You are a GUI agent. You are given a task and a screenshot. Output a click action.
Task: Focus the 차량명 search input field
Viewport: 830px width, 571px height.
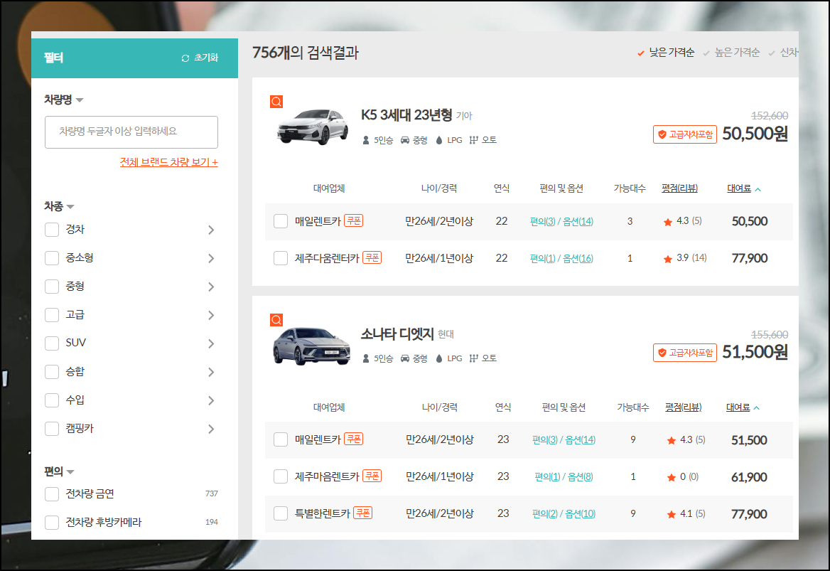(131, 132)
